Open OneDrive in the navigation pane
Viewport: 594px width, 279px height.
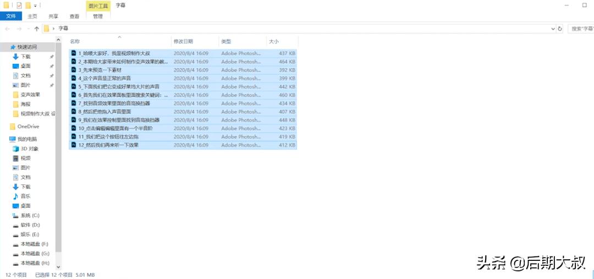pyautogui.click(x=28, y=126)
